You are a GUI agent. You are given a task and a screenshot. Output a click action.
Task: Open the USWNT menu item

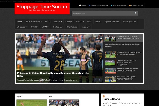pyautogui.click(x=45, y=27)
